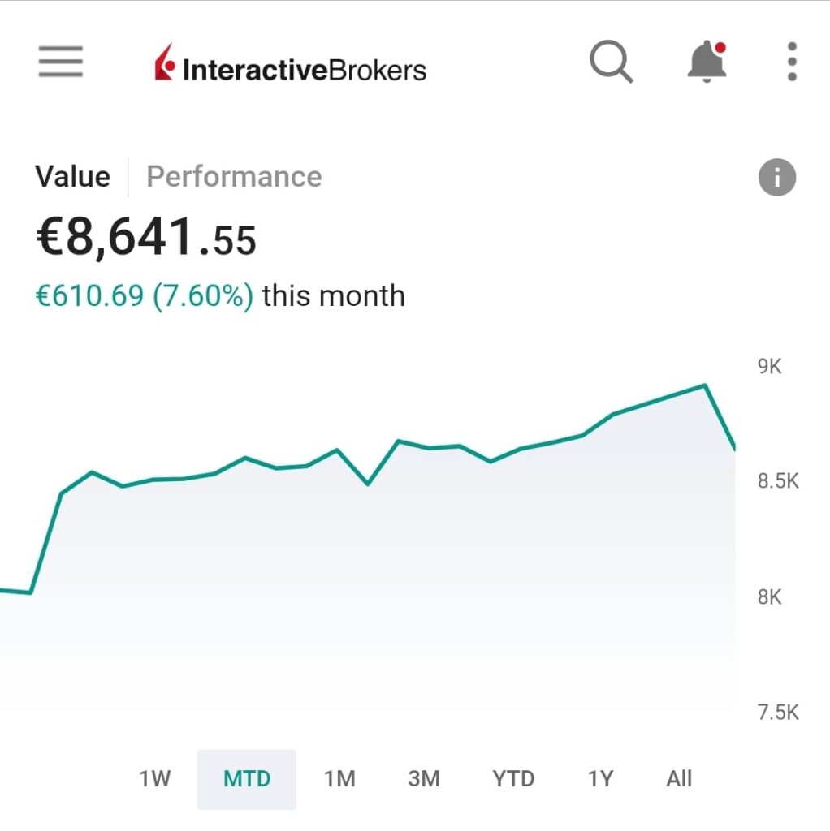Viewport: 830px width, 831px height.
Task: Click the chart line's initial jump
Action: 46,542
